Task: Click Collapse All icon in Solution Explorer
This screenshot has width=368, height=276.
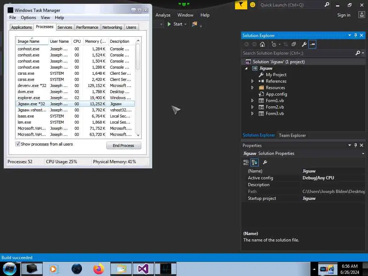Action: (294, 44)
